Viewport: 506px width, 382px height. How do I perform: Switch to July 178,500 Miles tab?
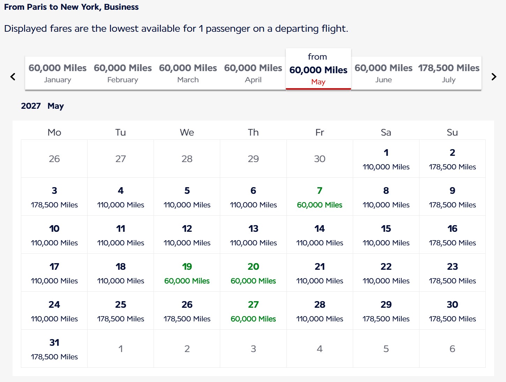[449, 73]
